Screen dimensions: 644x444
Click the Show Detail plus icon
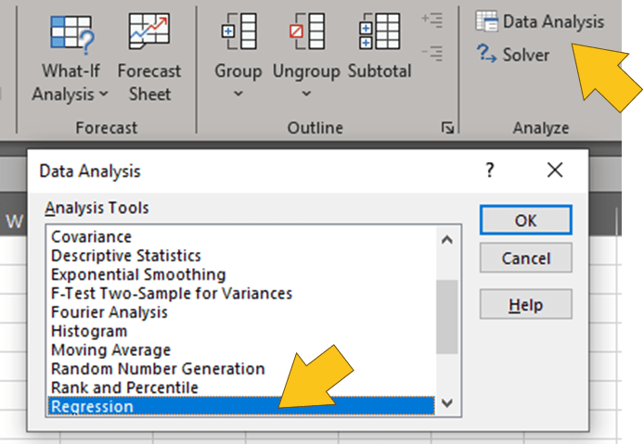[431, 19]
